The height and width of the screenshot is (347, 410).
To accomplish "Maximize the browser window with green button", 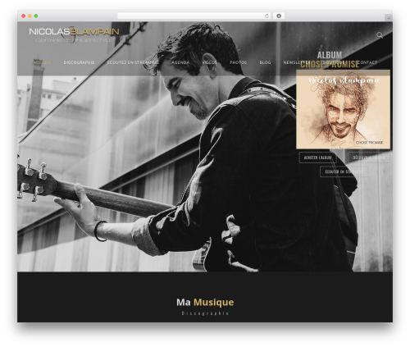I will (36, 16).
